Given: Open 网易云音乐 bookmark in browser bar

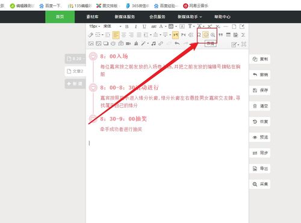Looking at the screenshot, I should pos(196,6).
